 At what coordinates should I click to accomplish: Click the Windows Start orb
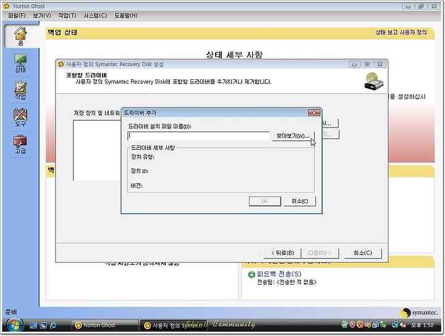tap(15, 325)
